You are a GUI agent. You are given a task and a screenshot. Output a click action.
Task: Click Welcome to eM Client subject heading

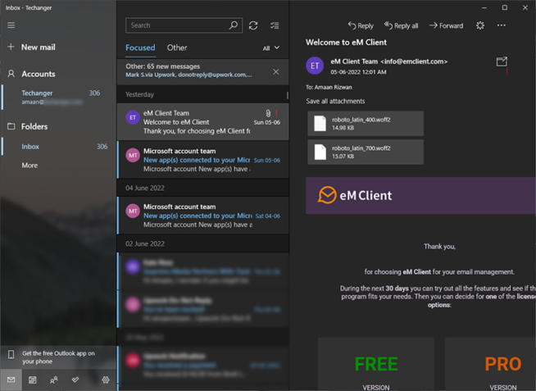click(347, 43)
